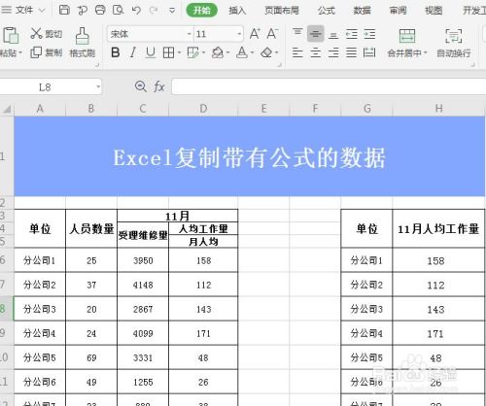This screenshot has width=486, height=406.
Task: Select column D header
Action: click(x=203, y=109)
